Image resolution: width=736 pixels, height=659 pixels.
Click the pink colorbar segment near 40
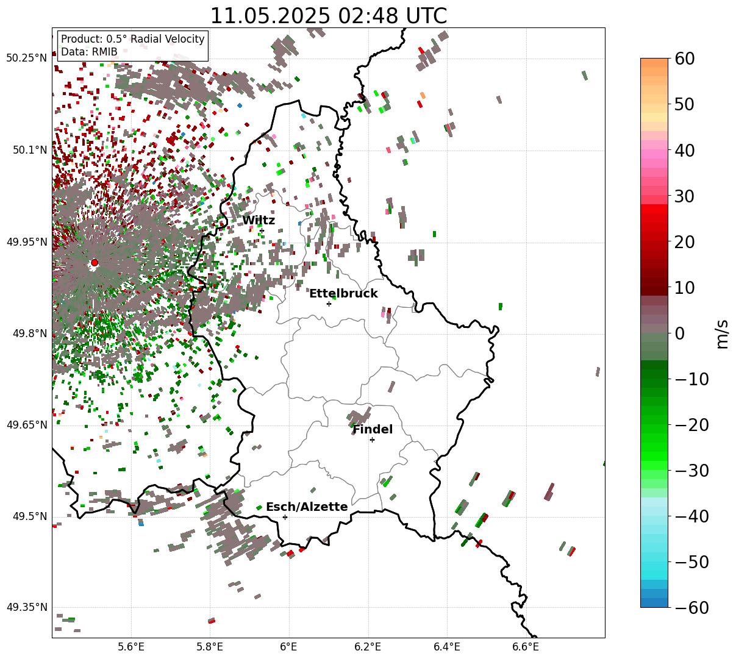pyautogui.click(x=654, y=154)
